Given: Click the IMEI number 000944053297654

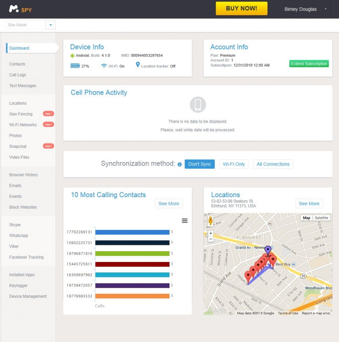Looking at the screenshot, I should [147, 55].
